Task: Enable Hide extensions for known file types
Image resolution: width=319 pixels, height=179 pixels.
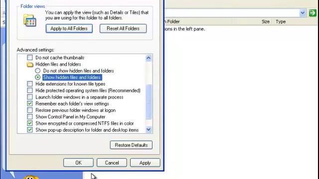Action: [30, 84]
